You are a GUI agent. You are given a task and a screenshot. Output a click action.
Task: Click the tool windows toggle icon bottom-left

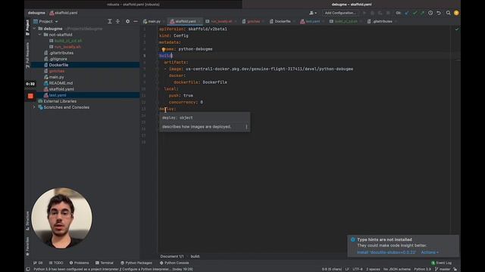tap(28, 269)
